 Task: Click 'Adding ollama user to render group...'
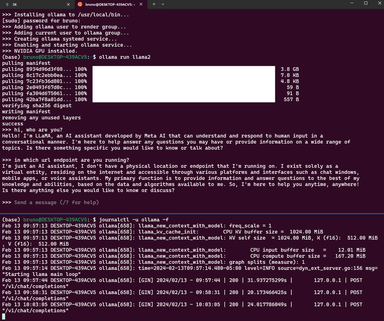[x=64, y=27]
